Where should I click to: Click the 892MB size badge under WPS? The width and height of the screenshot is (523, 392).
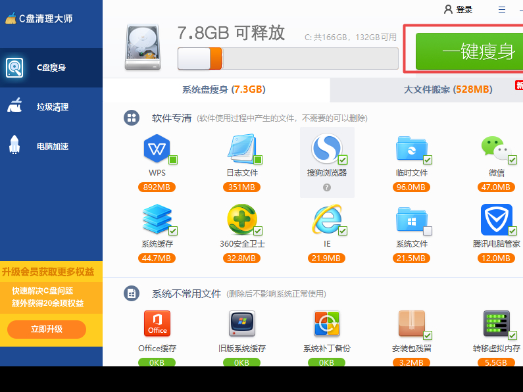pos(157,187)
